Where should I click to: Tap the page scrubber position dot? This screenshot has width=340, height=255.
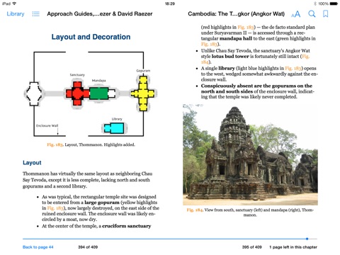coord(307,239)
